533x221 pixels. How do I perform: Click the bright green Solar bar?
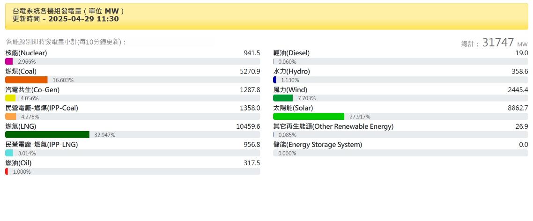click(308, 116)
